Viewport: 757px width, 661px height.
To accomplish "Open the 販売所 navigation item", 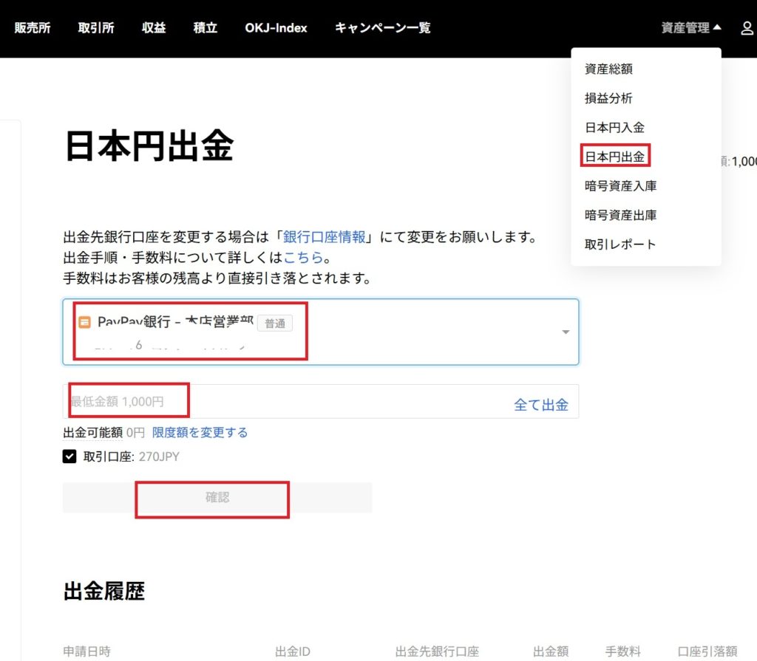I will (33, 28).
